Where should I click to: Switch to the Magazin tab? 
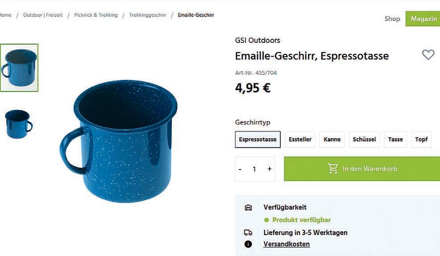tap(423, 19)
